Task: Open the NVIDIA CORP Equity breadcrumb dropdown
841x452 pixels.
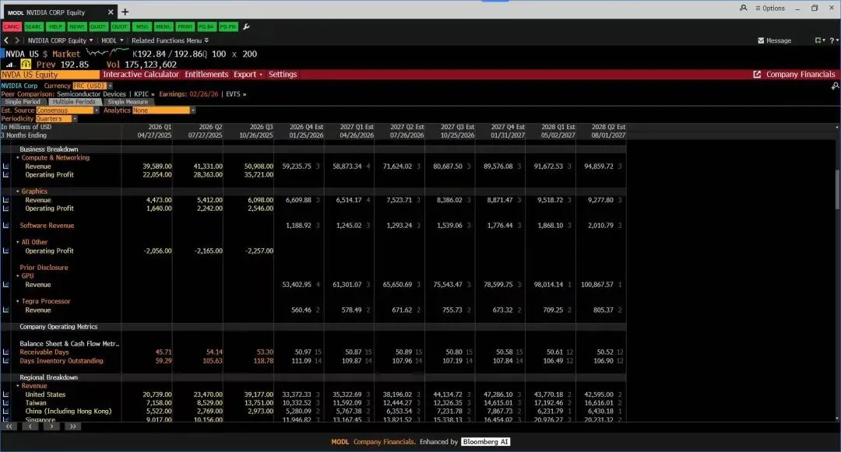Action: [60, 40]
